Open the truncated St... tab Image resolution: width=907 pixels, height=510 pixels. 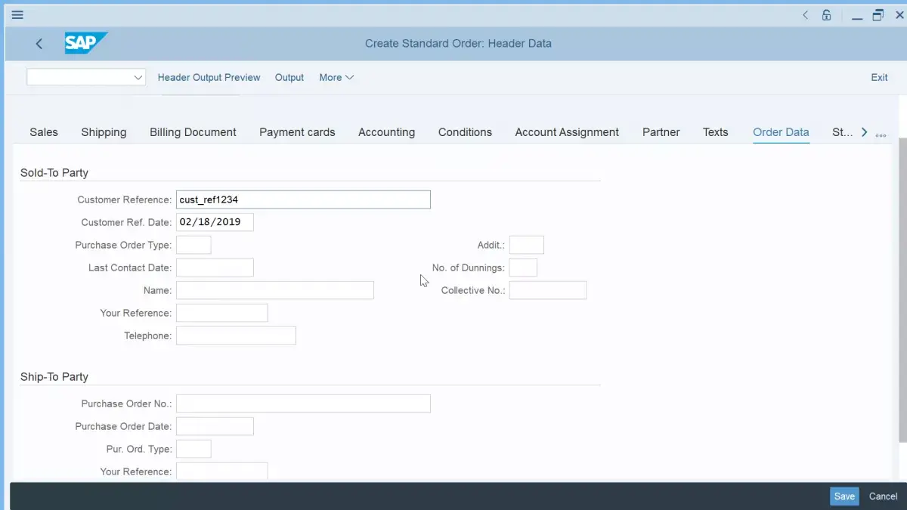click(x=842, y=131)
